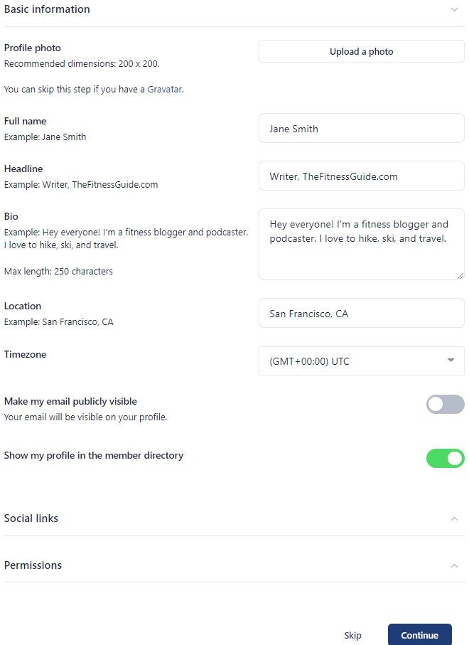469x645 pixels.
Task: Click inside the Headline text field
Action: pyautogui.click(x=361, y=176)
